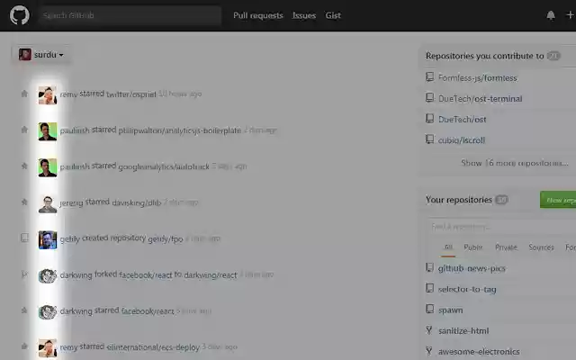The image size is (576, 360).
Task: Open googleanalytics/autotrack repository link
Action: tap(164, 166)
